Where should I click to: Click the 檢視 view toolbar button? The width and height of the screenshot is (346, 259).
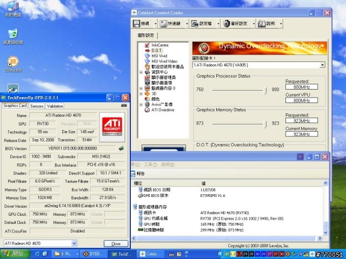pos(143,23)
